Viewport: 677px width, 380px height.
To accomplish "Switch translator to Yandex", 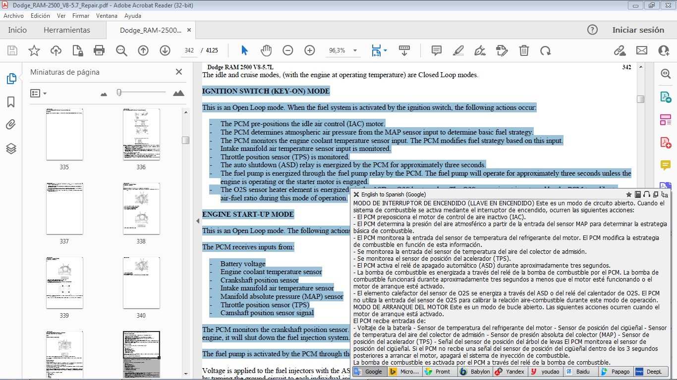I will (509, 372).
